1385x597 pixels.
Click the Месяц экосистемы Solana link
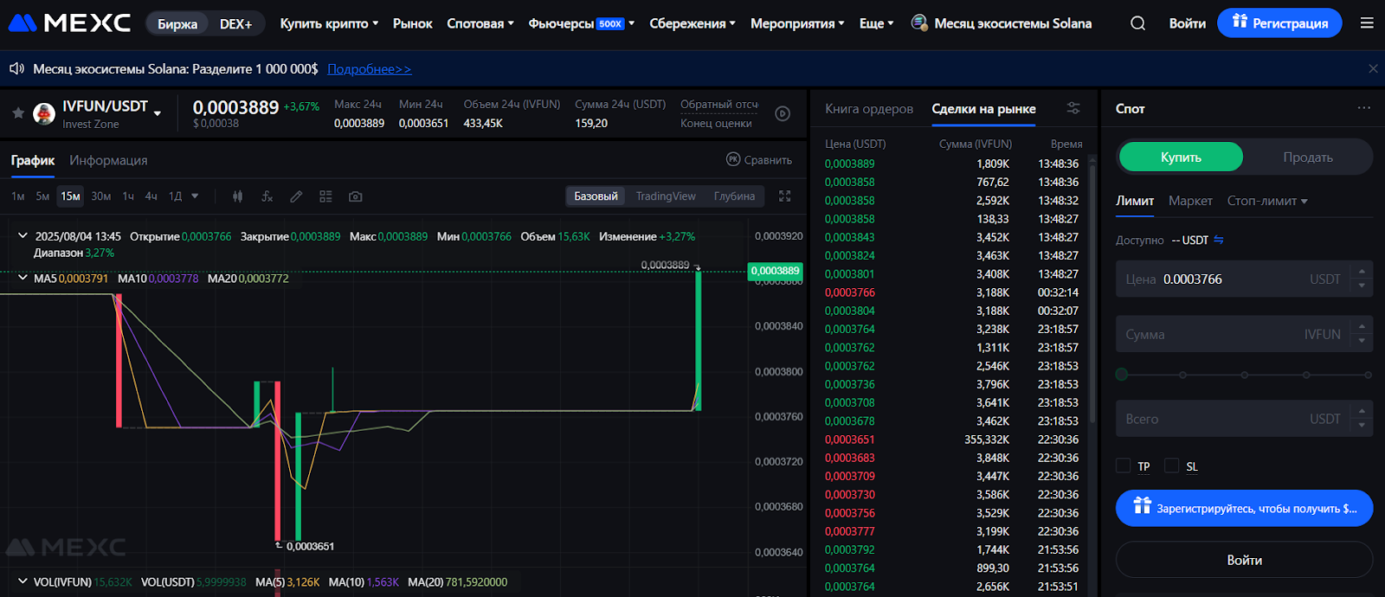pos(1013,23)
